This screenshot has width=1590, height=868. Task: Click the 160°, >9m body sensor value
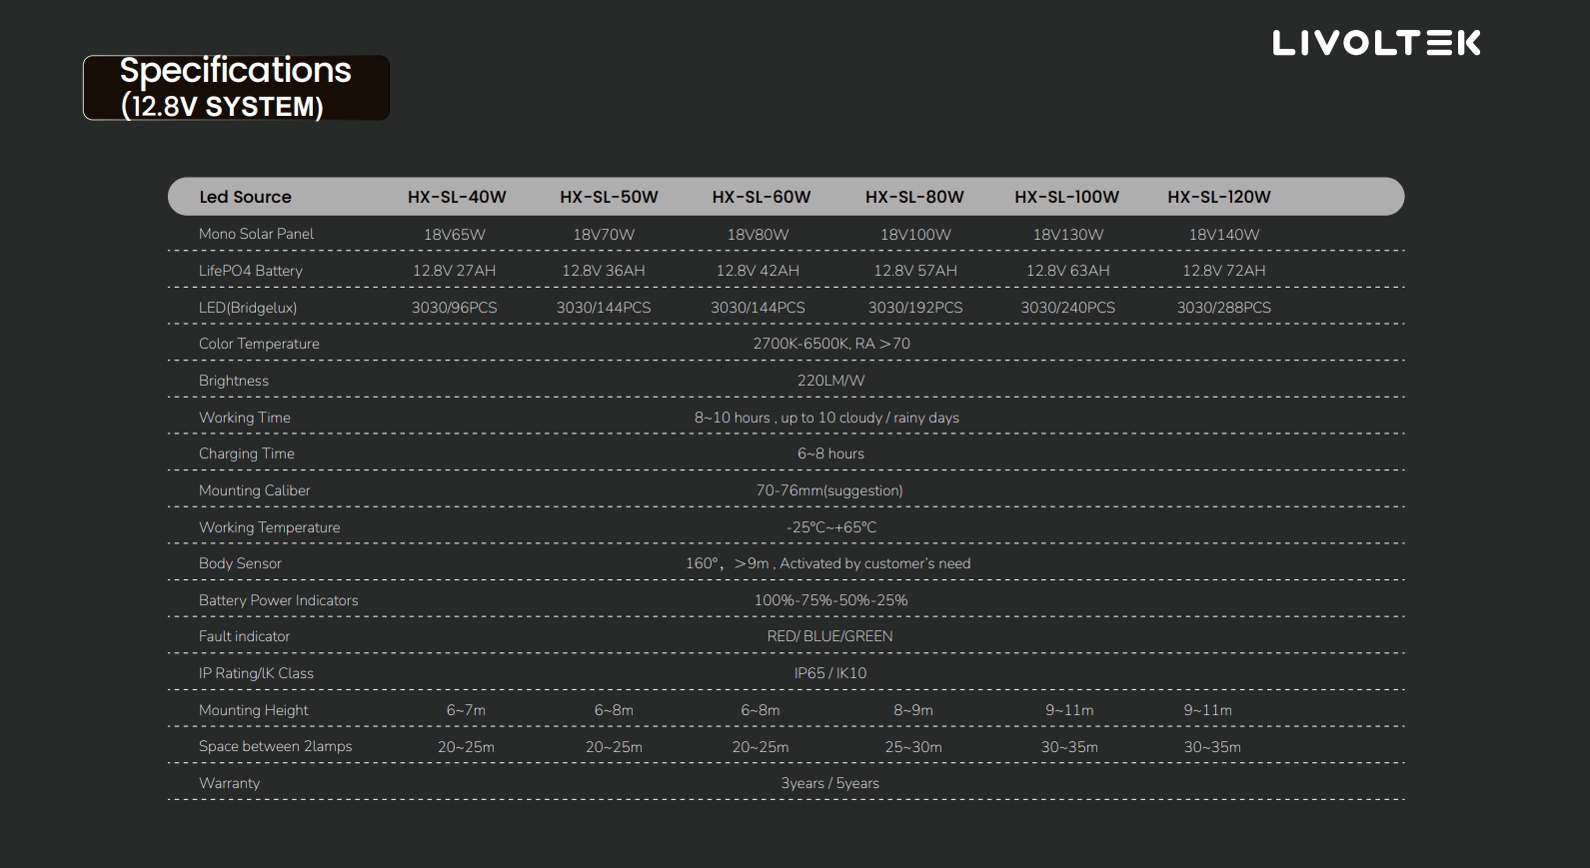827,563
